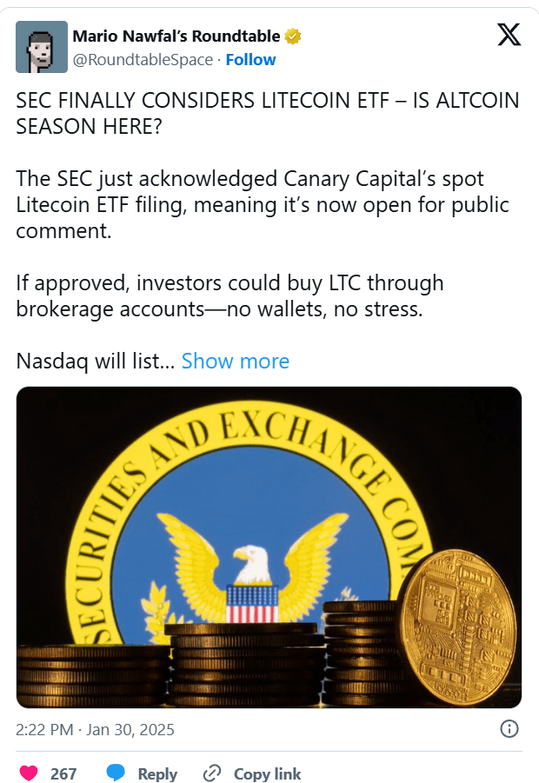Like the tweet with heart icon
Screen dimensions: 539x783
29,773
